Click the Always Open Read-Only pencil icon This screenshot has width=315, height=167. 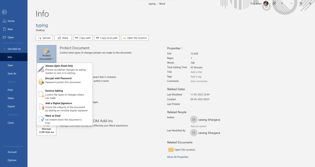[x=41, y=70]
